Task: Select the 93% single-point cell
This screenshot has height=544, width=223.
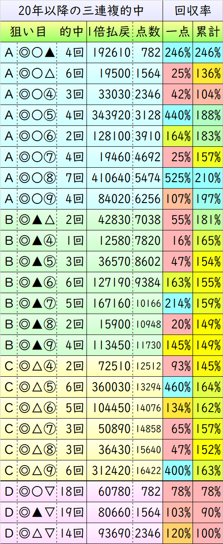Action: [178, 366]
